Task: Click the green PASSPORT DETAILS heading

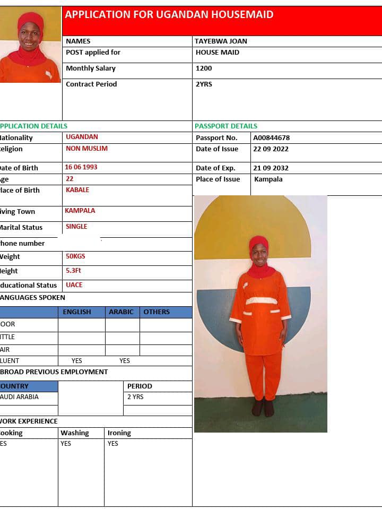Action: (226, 126)
